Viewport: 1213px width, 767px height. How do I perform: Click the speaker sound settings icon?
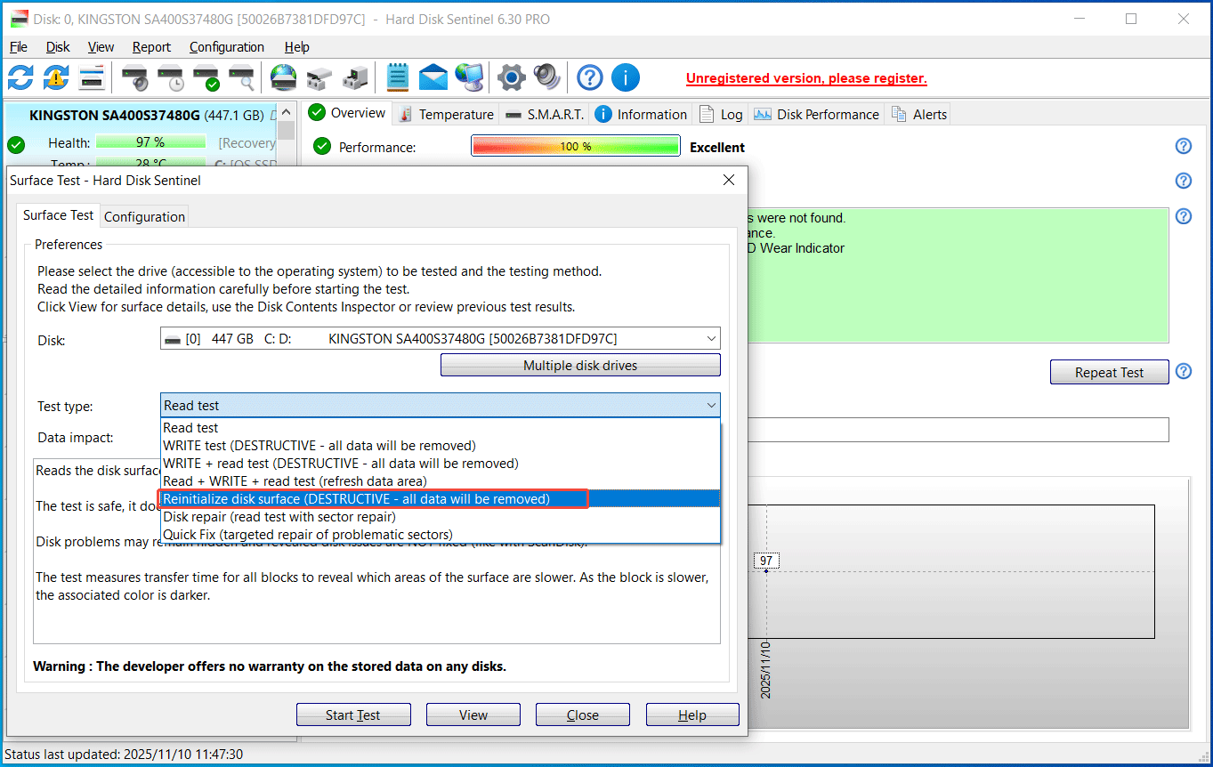546,77
